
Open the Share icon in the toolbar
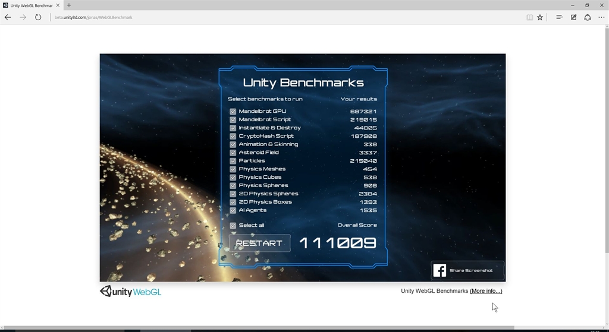tap(587, 17)
